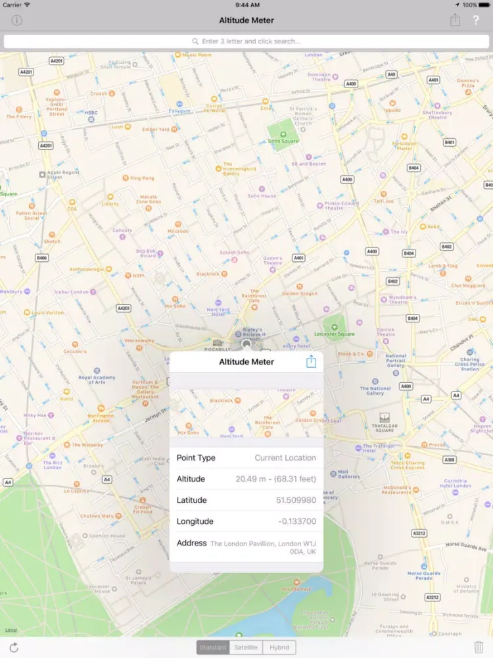Image resolution: width=493 pixels, height=658 pixels.
Task: Switch map to Standard view
Action: click(213, 647)
